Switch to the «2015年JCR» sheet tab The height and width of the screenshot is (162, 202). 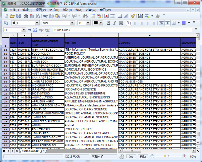coord(30,151)
